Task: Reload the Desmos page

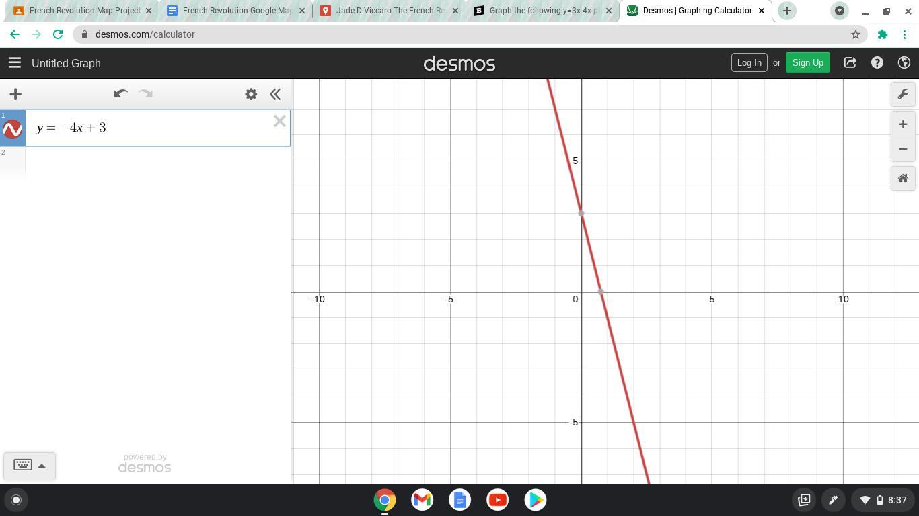Action: pos(58,34)
